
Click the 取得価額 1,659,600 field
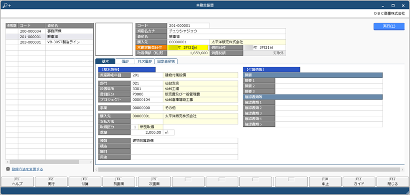pos(188,53)
